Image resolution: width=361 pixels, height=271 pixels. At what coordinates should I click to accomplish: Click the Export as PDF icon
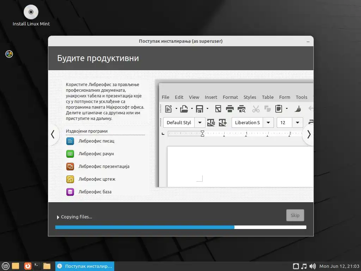click(218, 109)
